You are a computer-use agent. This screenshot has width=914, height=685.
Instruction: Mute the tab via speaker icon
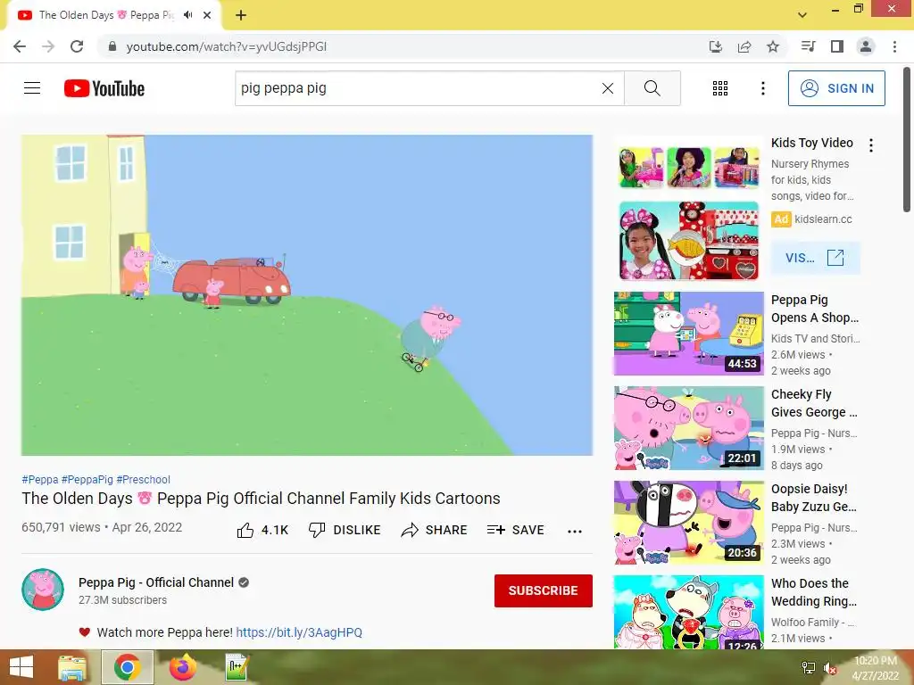(x=187, y=15)
